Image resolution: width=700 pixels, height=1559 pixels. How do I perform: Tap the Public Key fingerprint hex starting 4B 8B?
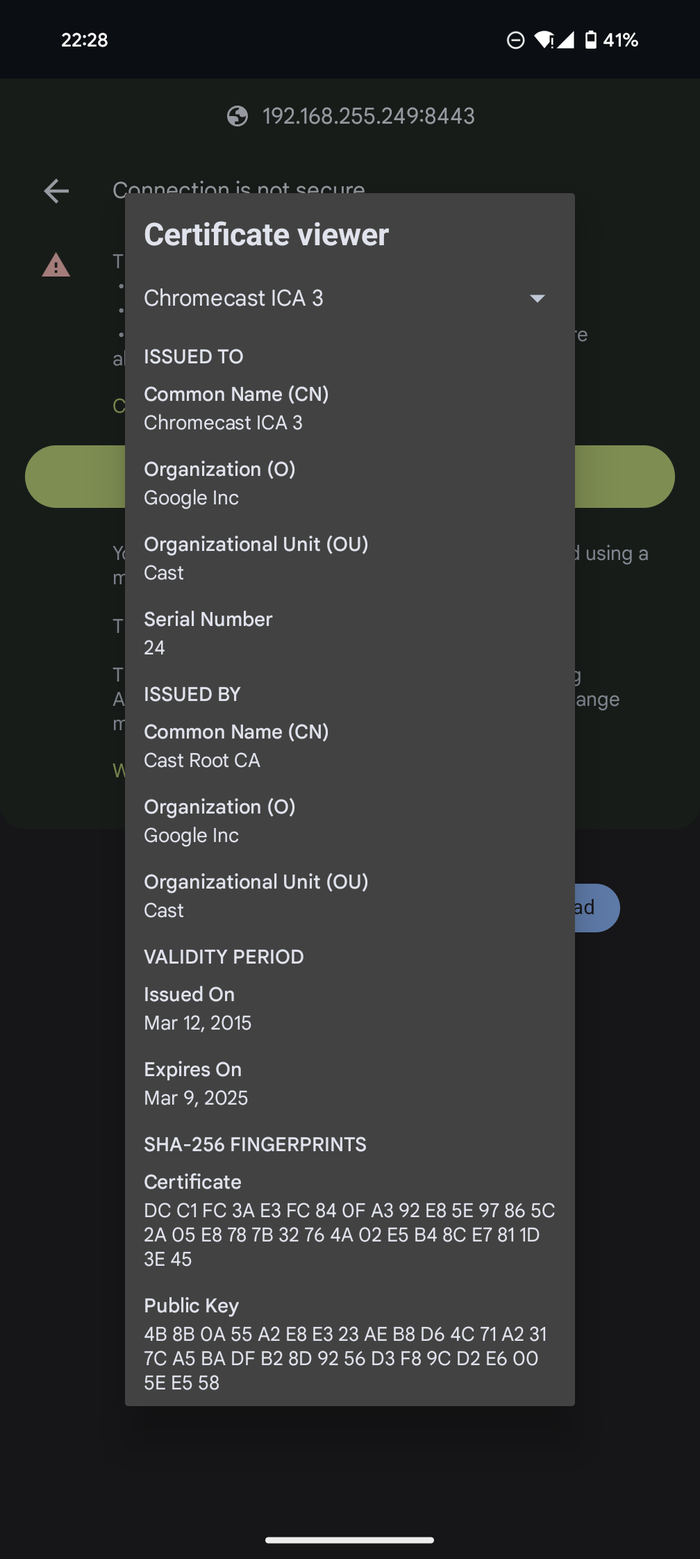point(345,1358)
